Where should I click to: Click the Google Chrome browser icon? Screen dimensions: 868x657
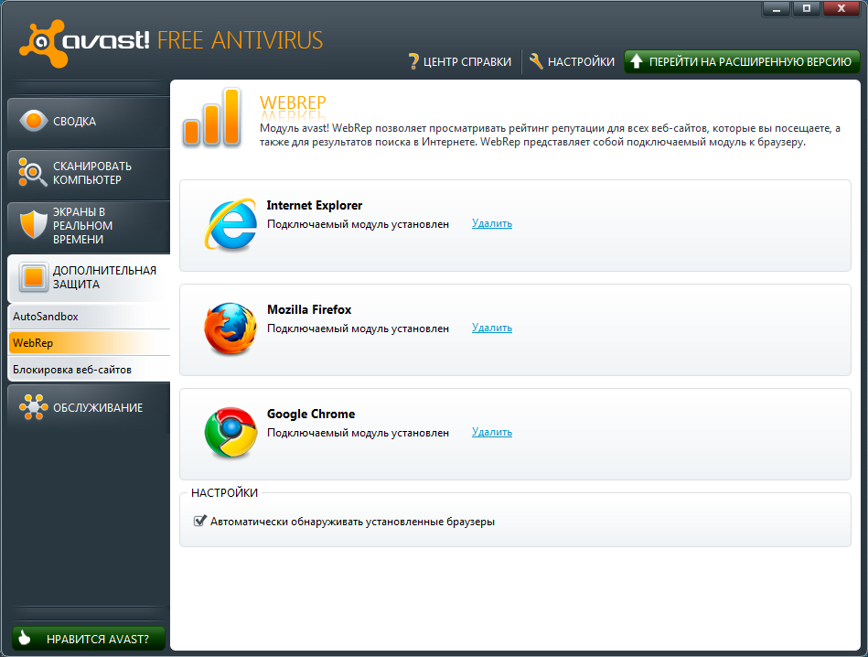tap(230, 433)
